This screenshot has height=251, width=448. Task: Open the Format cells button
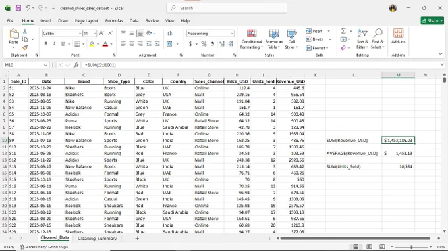coord(317,48)
